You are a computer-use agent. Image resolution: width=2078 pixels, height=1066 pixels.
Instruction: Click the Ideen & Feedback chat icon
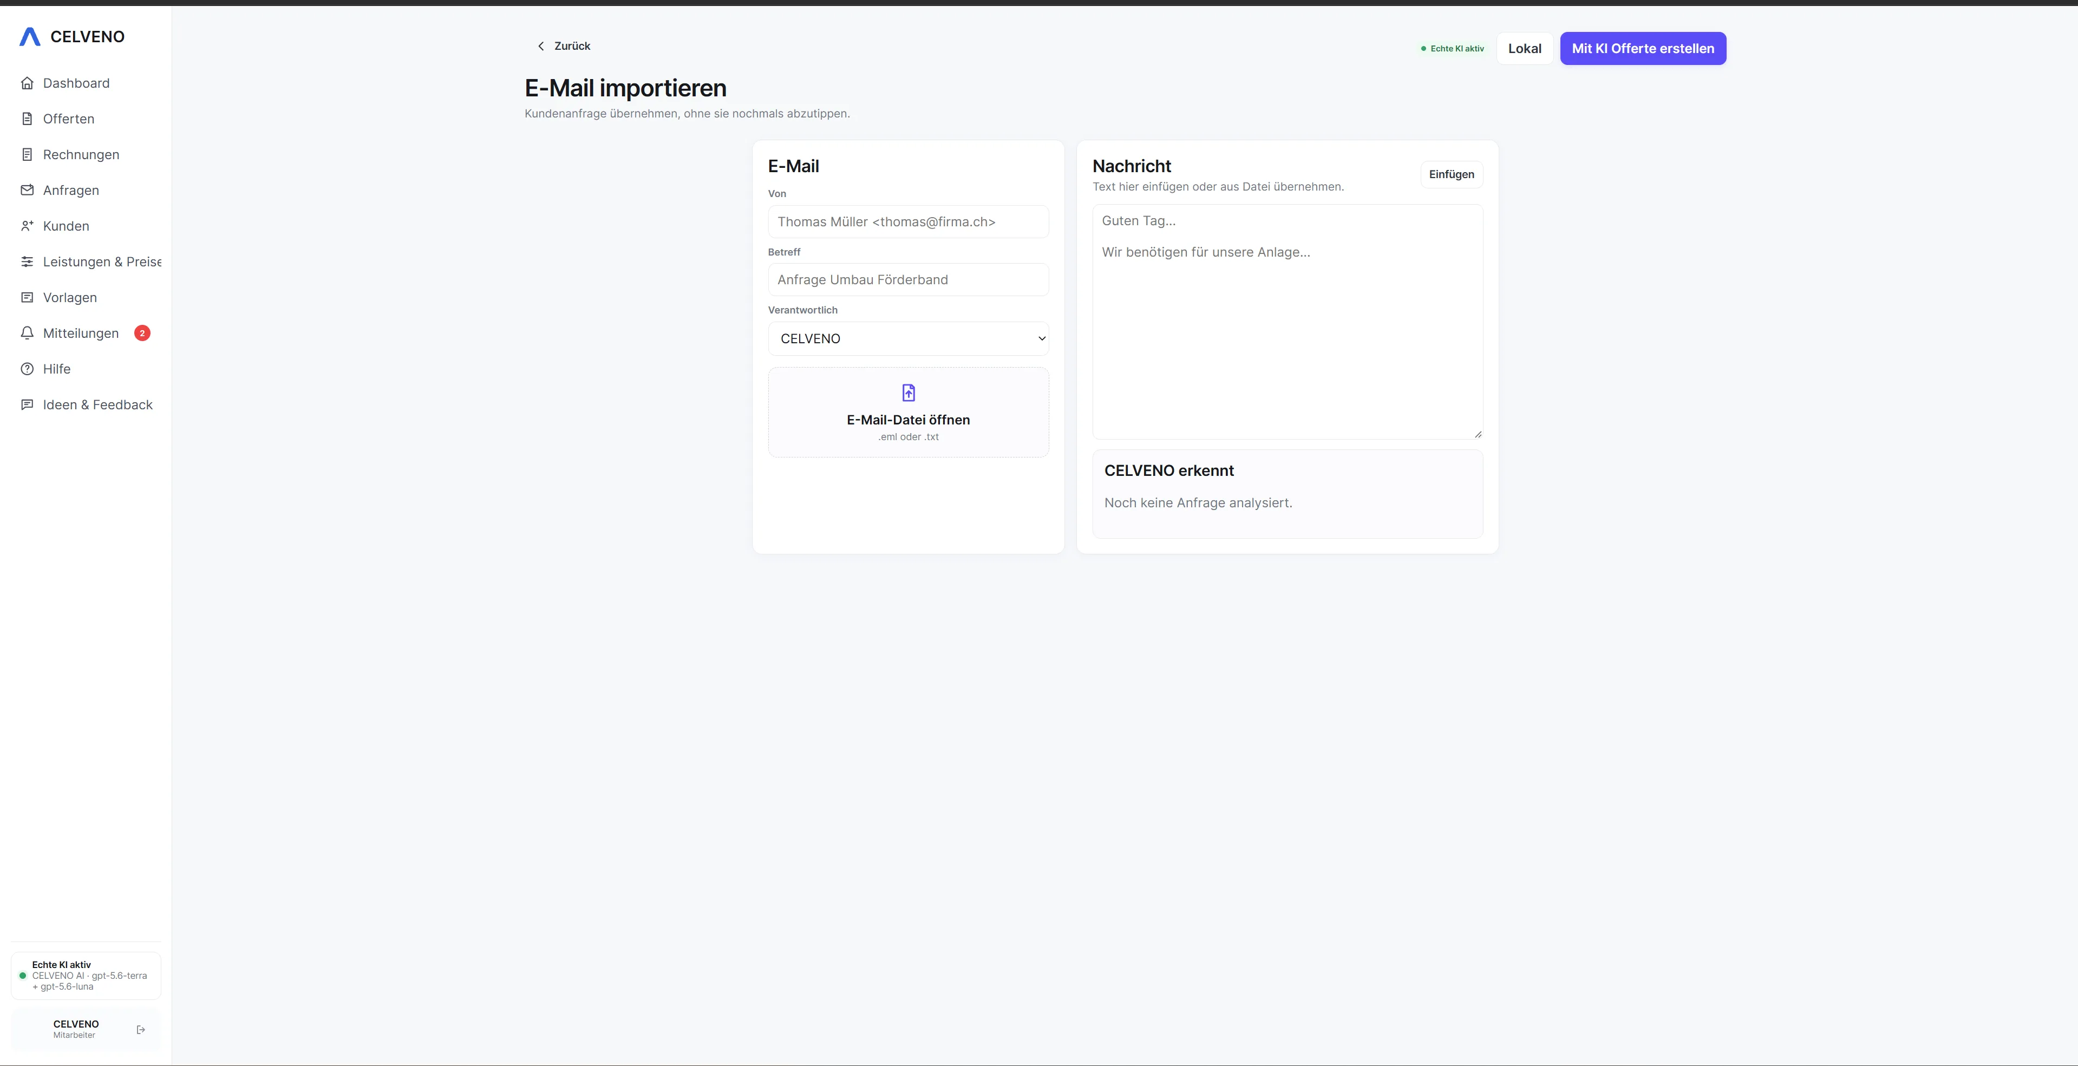28,405
